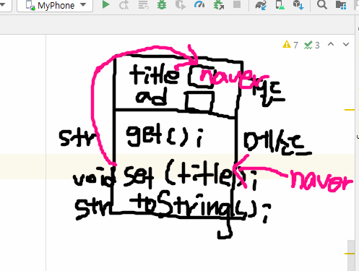The image size is (359, 271).
Task: Open the MyPhone device dropdown
Action: [55, 5]
